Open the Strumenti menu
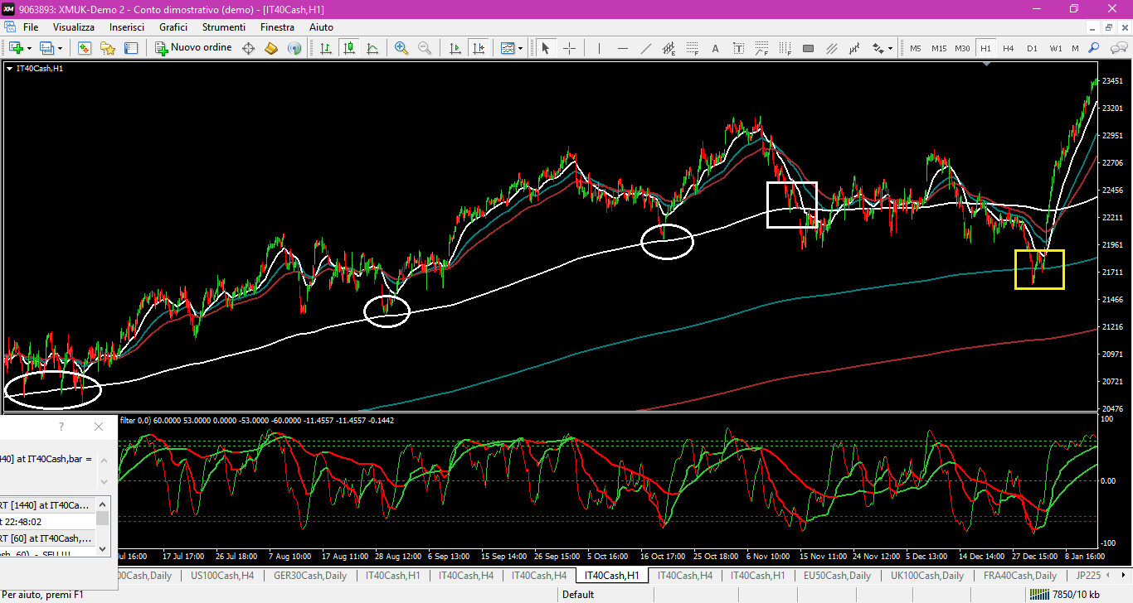 [224, 27]
